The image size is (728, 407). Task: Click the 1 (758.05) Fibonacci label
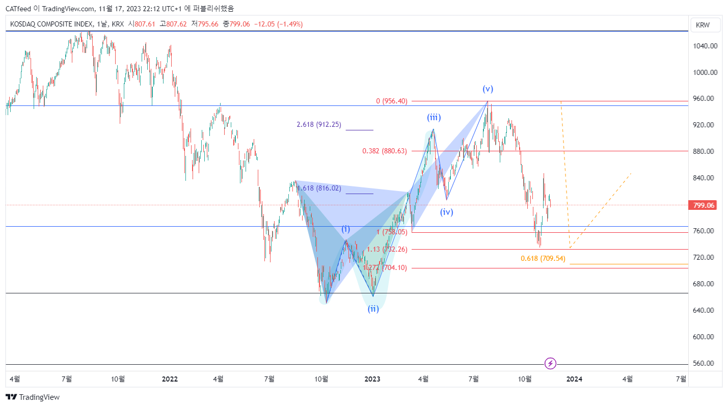click(392, 232)
